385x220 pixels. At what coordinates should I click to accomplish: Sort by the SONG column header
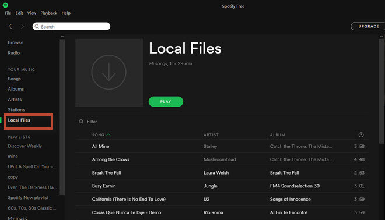(x=98, y=135)
